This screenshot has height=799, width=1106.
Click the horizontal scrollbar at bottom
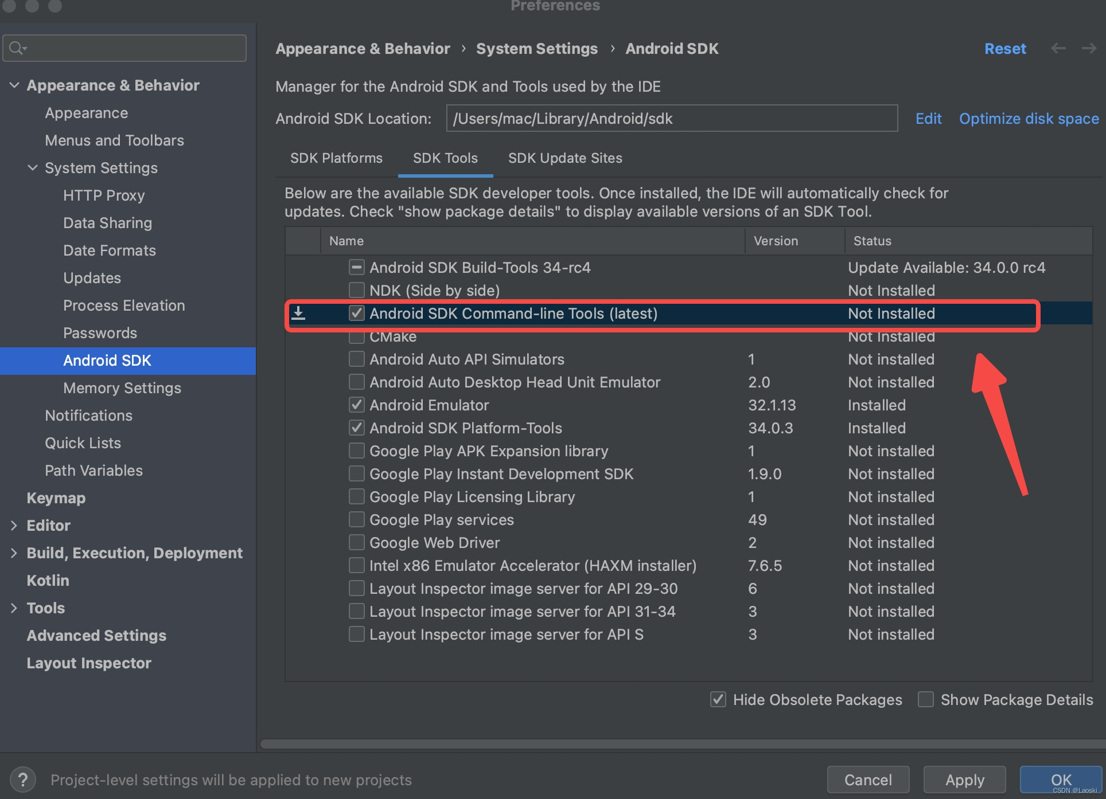tap(683, 744)
